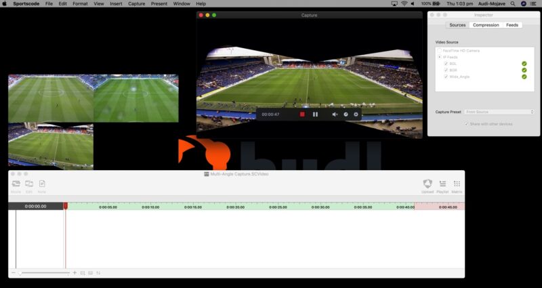Toggle the Wide_Angle feed checkbox
The image size is (542, 288).
pos(446,77)
